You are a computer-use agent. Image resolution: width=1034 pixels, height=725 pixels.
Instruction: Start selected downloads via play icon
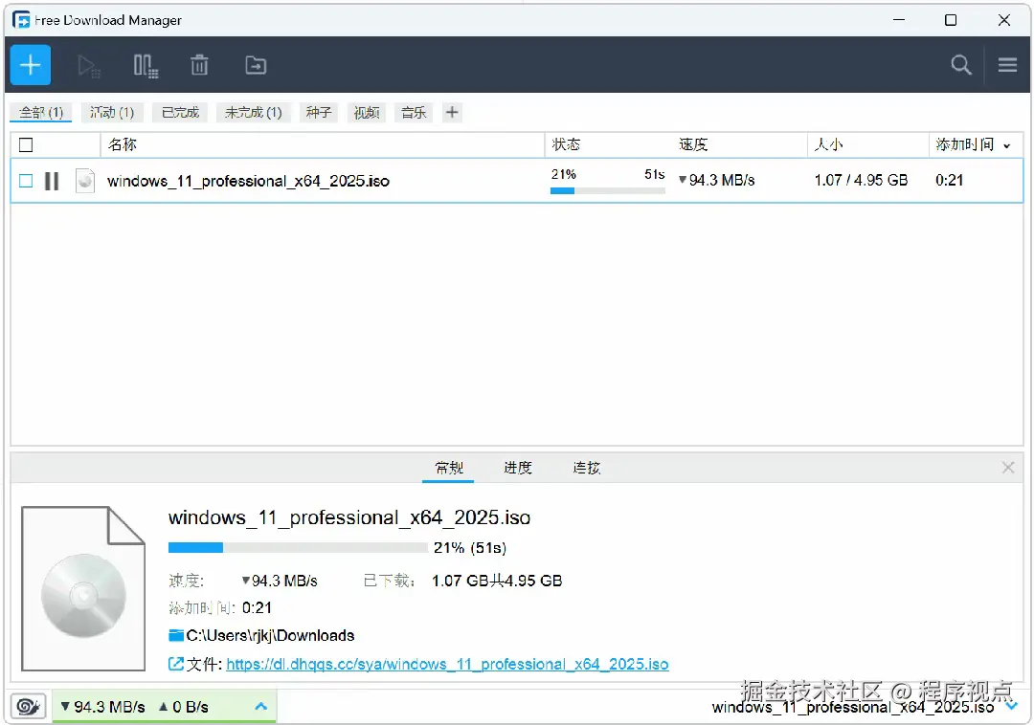(x=88, y=66)
